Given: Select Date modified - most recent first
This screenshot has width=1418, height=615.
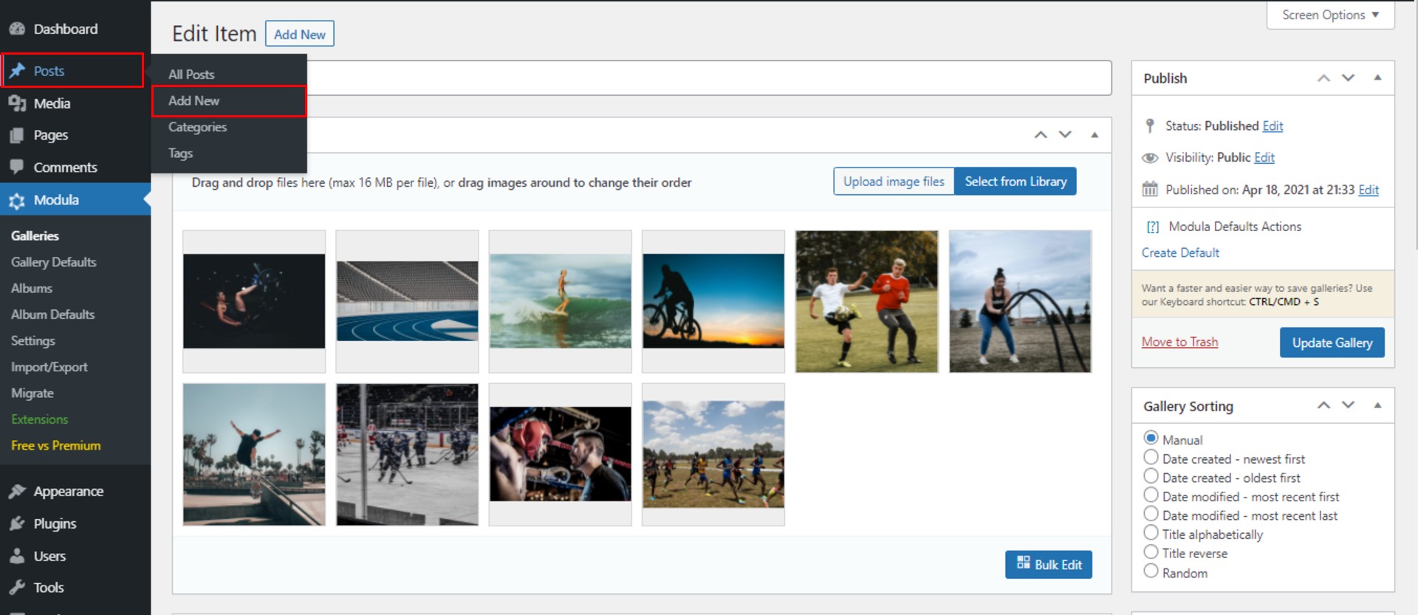Looking at the screenshot, I should (1151, 495).
